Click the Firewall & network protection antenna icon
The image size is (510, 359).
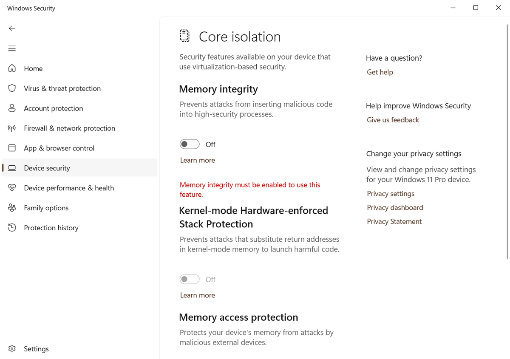[x=12, y=128]
